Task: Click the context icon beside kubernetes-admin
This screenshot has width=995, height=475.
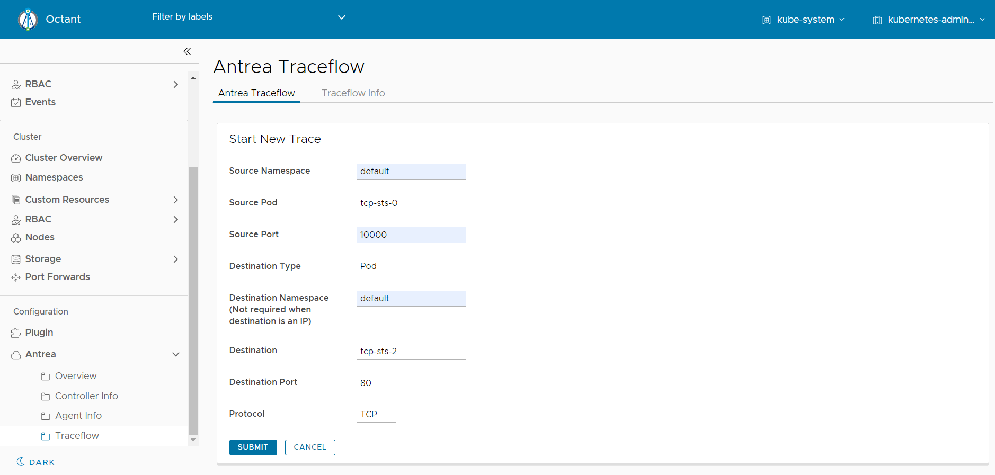Action: [x=877, y=20]
